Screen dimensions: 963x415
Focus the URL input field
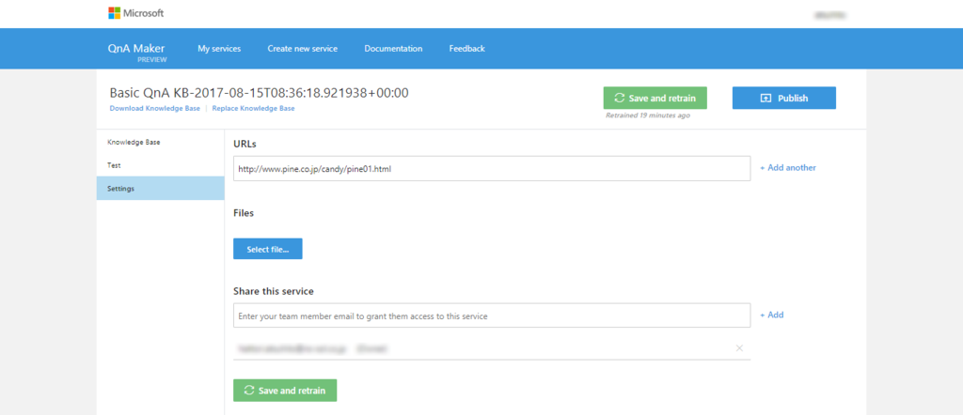(492, 168)
